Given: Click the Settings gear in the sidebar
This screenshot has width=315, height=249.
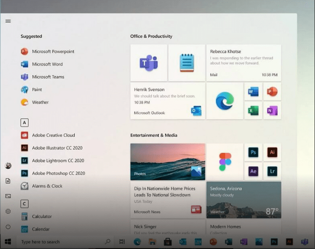Looking at the screenshot, I should (8, 211).
